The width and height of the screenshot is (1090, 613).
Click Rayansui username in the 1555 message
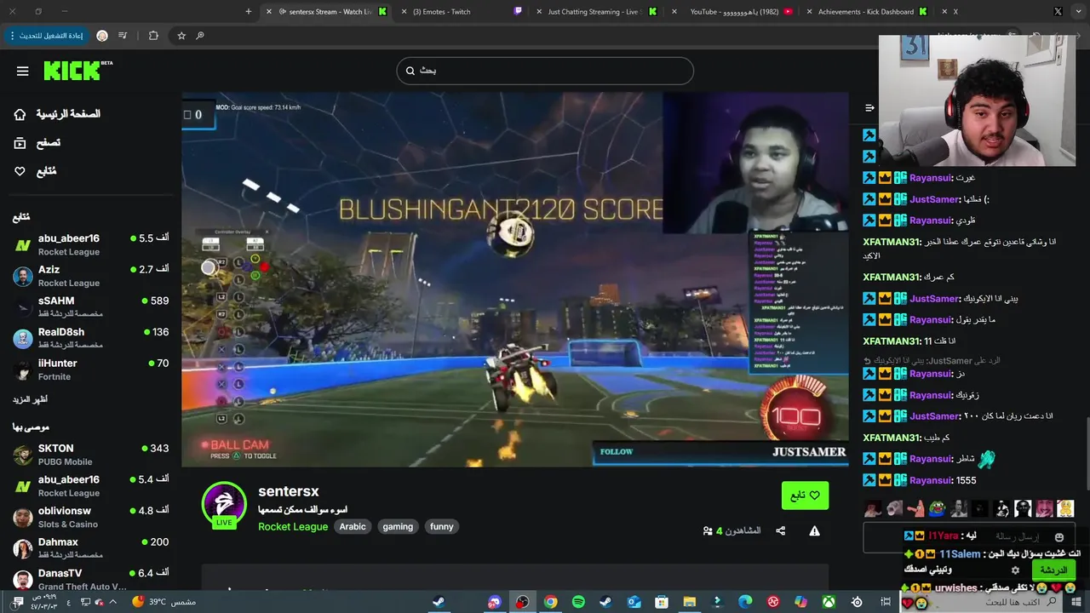930,481
